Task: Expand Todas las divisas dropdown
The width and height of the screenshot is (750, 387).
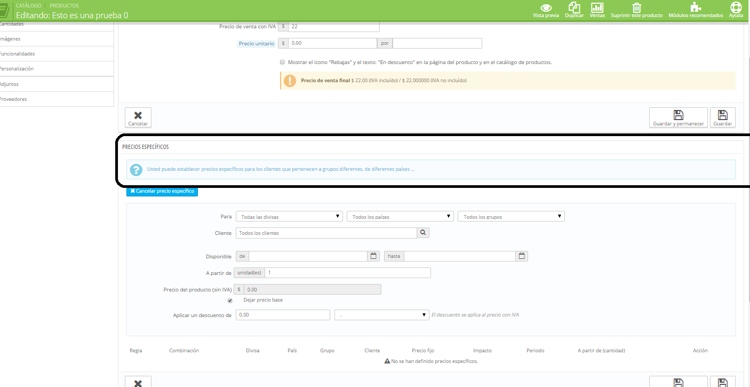Action: (x=290, y=217)
